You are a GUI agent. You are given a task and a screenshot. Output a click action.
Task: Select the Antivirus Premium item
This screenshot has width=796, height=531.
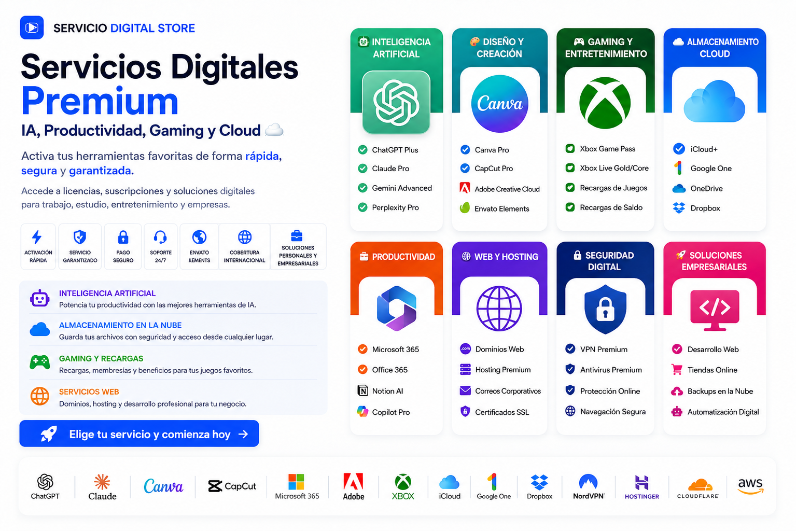[604, 369]
